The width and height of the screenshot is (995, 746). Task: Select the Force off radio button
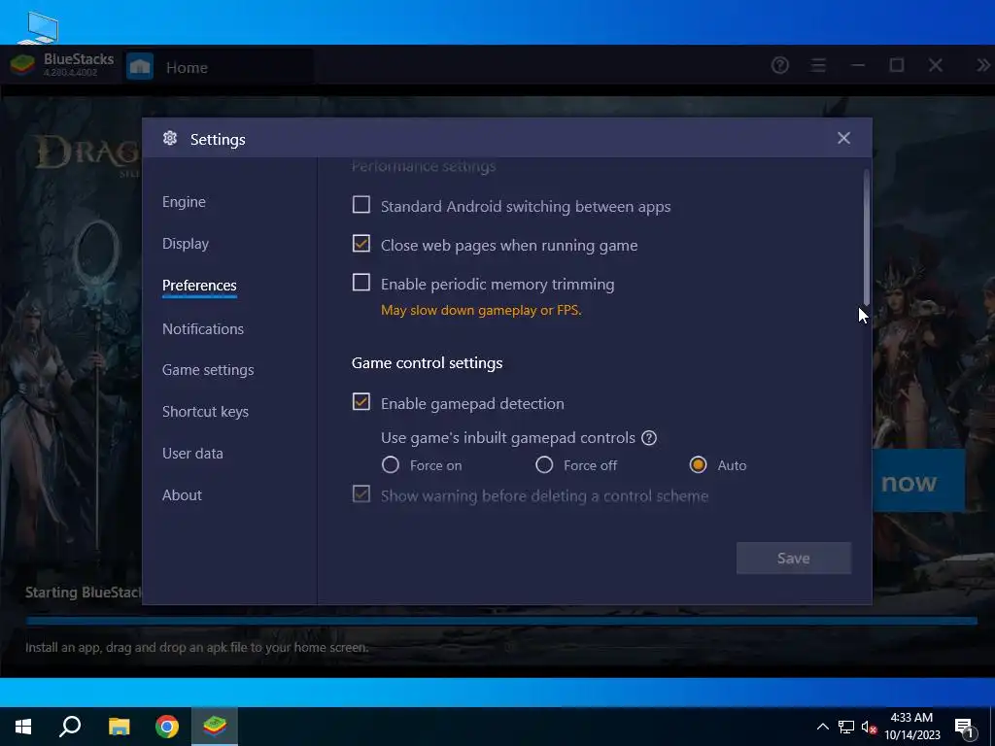click(544, 465)
